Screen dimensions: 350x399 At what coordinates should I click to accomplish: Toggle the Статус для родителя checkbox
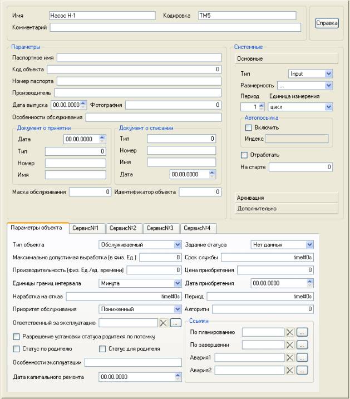(102, 349)
